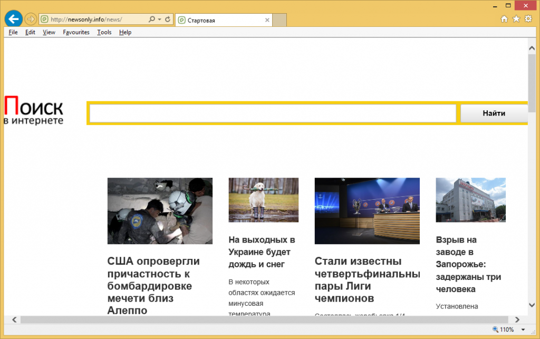The width and height of the screenshot is (540, 339).
Task: Click the search text input field
Action: (272, 113)
